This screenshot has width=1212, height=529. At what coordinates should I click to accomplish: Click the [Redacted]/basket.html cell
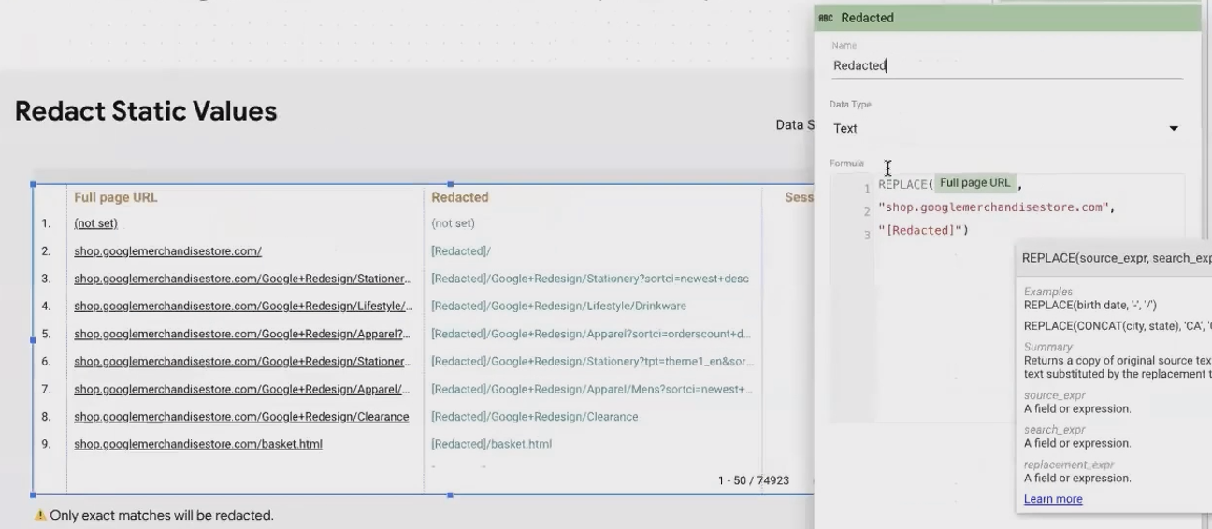point(491,444)
